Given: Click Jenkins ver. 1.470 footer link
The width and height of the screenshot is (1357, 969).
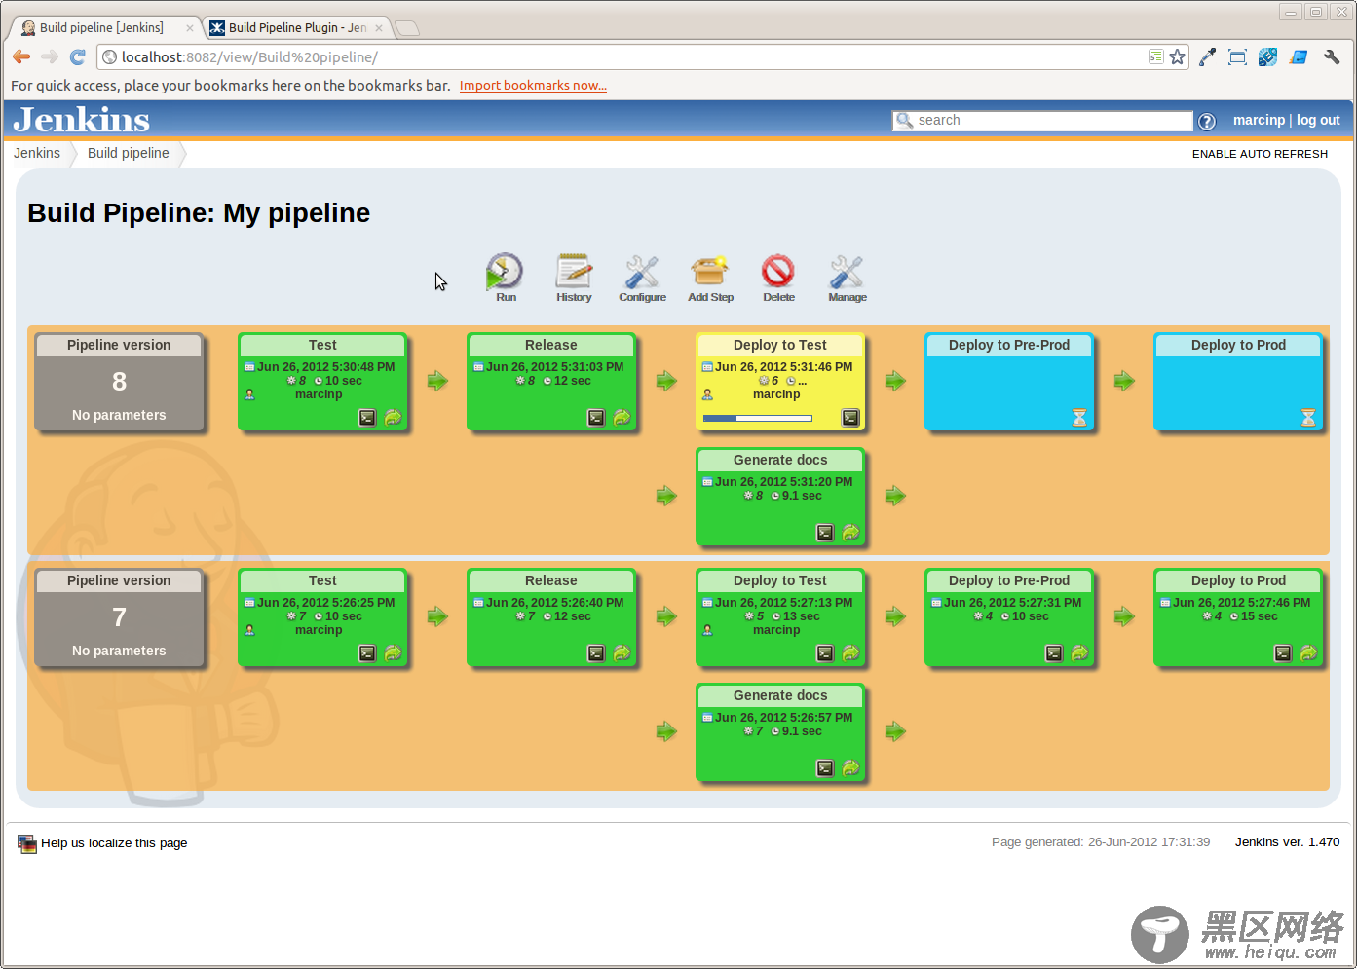Looking at the screenshot, I should (1287, 842).
